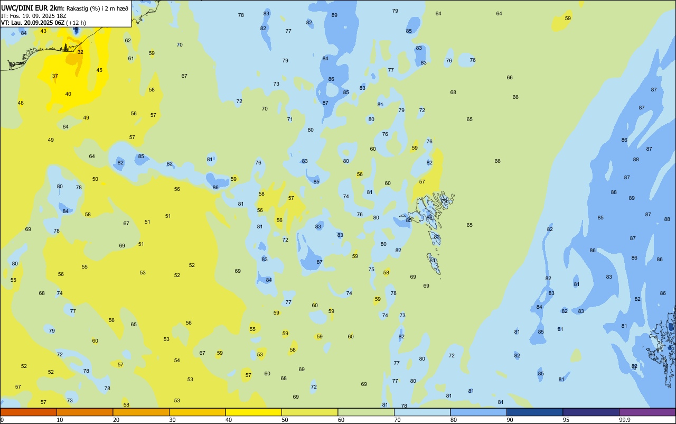Viewport: 676px width, 424px height.
Task: Select the 30–40 golden legend swatch
Action: pyautogui.click(x=197, y=412)
